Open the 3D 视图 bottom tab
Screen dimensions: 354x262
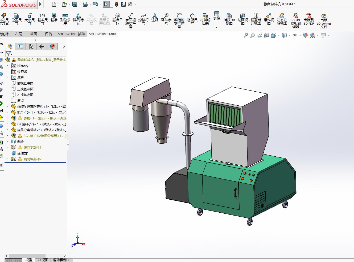coord(43,260)
